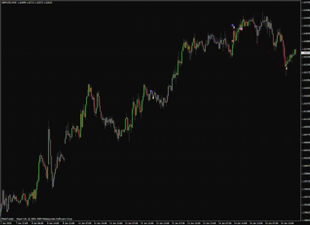Select the orange arrow below the 12 Jan blue marker

pos(153,98)
